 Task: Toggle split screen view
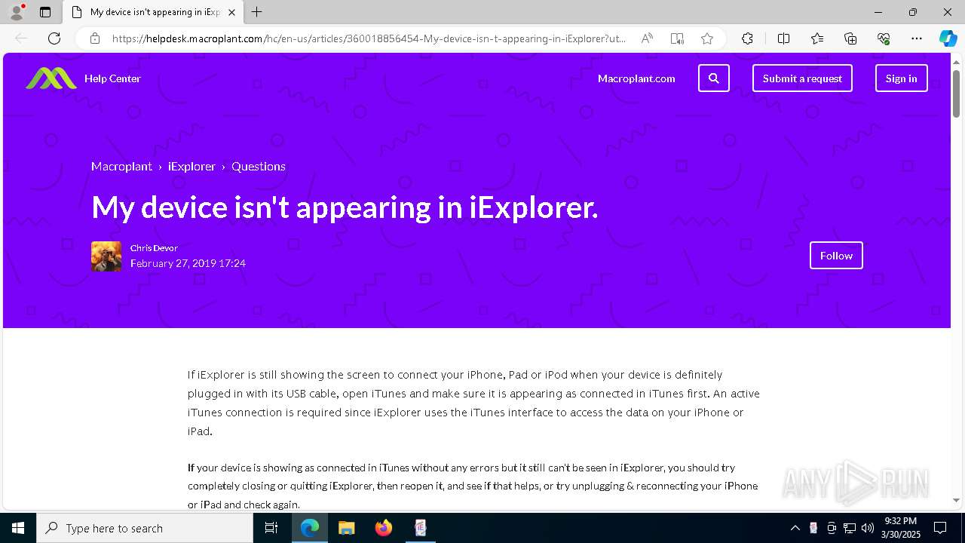[x=783, y=38]
